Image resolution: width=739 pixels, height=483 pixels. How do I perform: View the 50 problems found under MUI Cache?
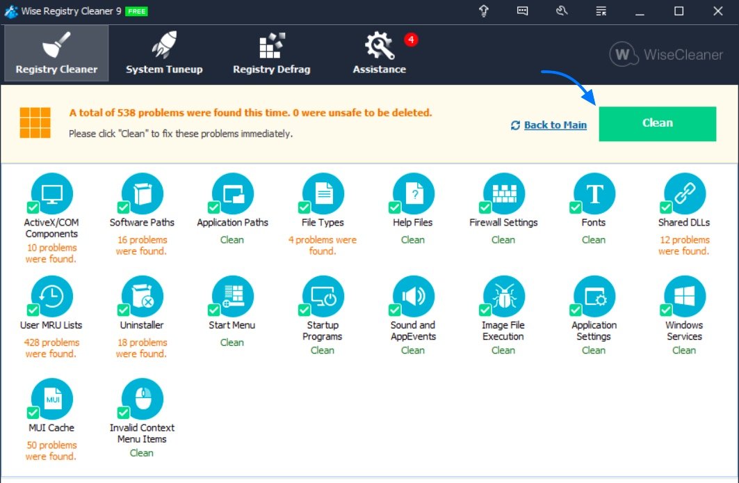[x=51, y=451]
